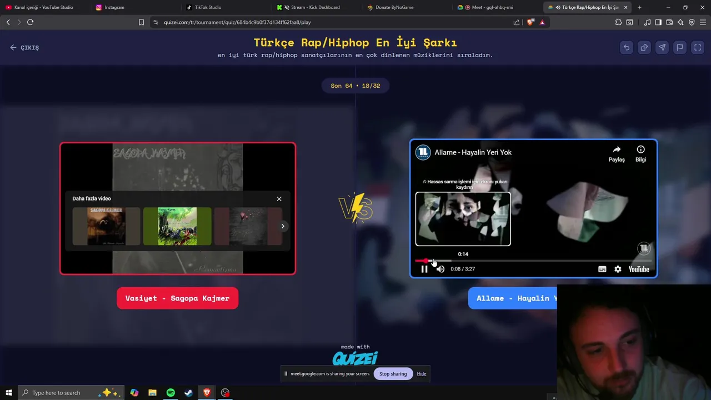Viewport: 711px width, 400px height.
Task: Open the media control music note icon
Action: [647, 22]
